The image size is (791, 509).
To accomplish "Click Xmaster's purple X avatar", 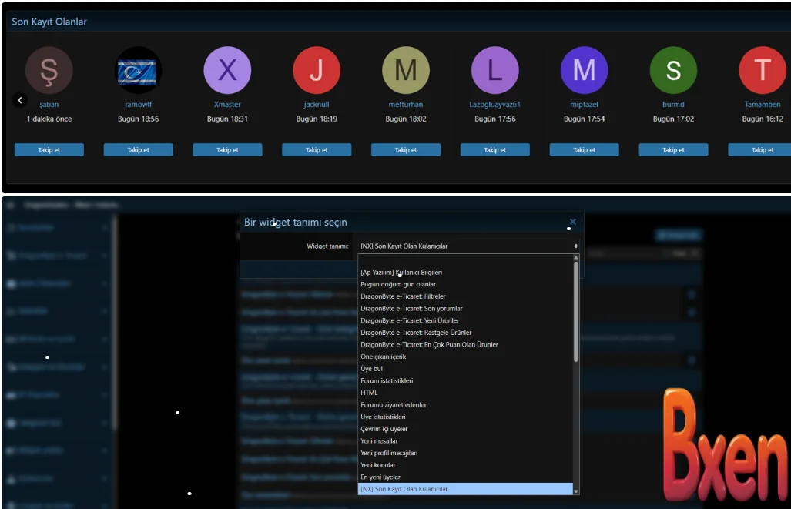I will (x=227, y=70).
